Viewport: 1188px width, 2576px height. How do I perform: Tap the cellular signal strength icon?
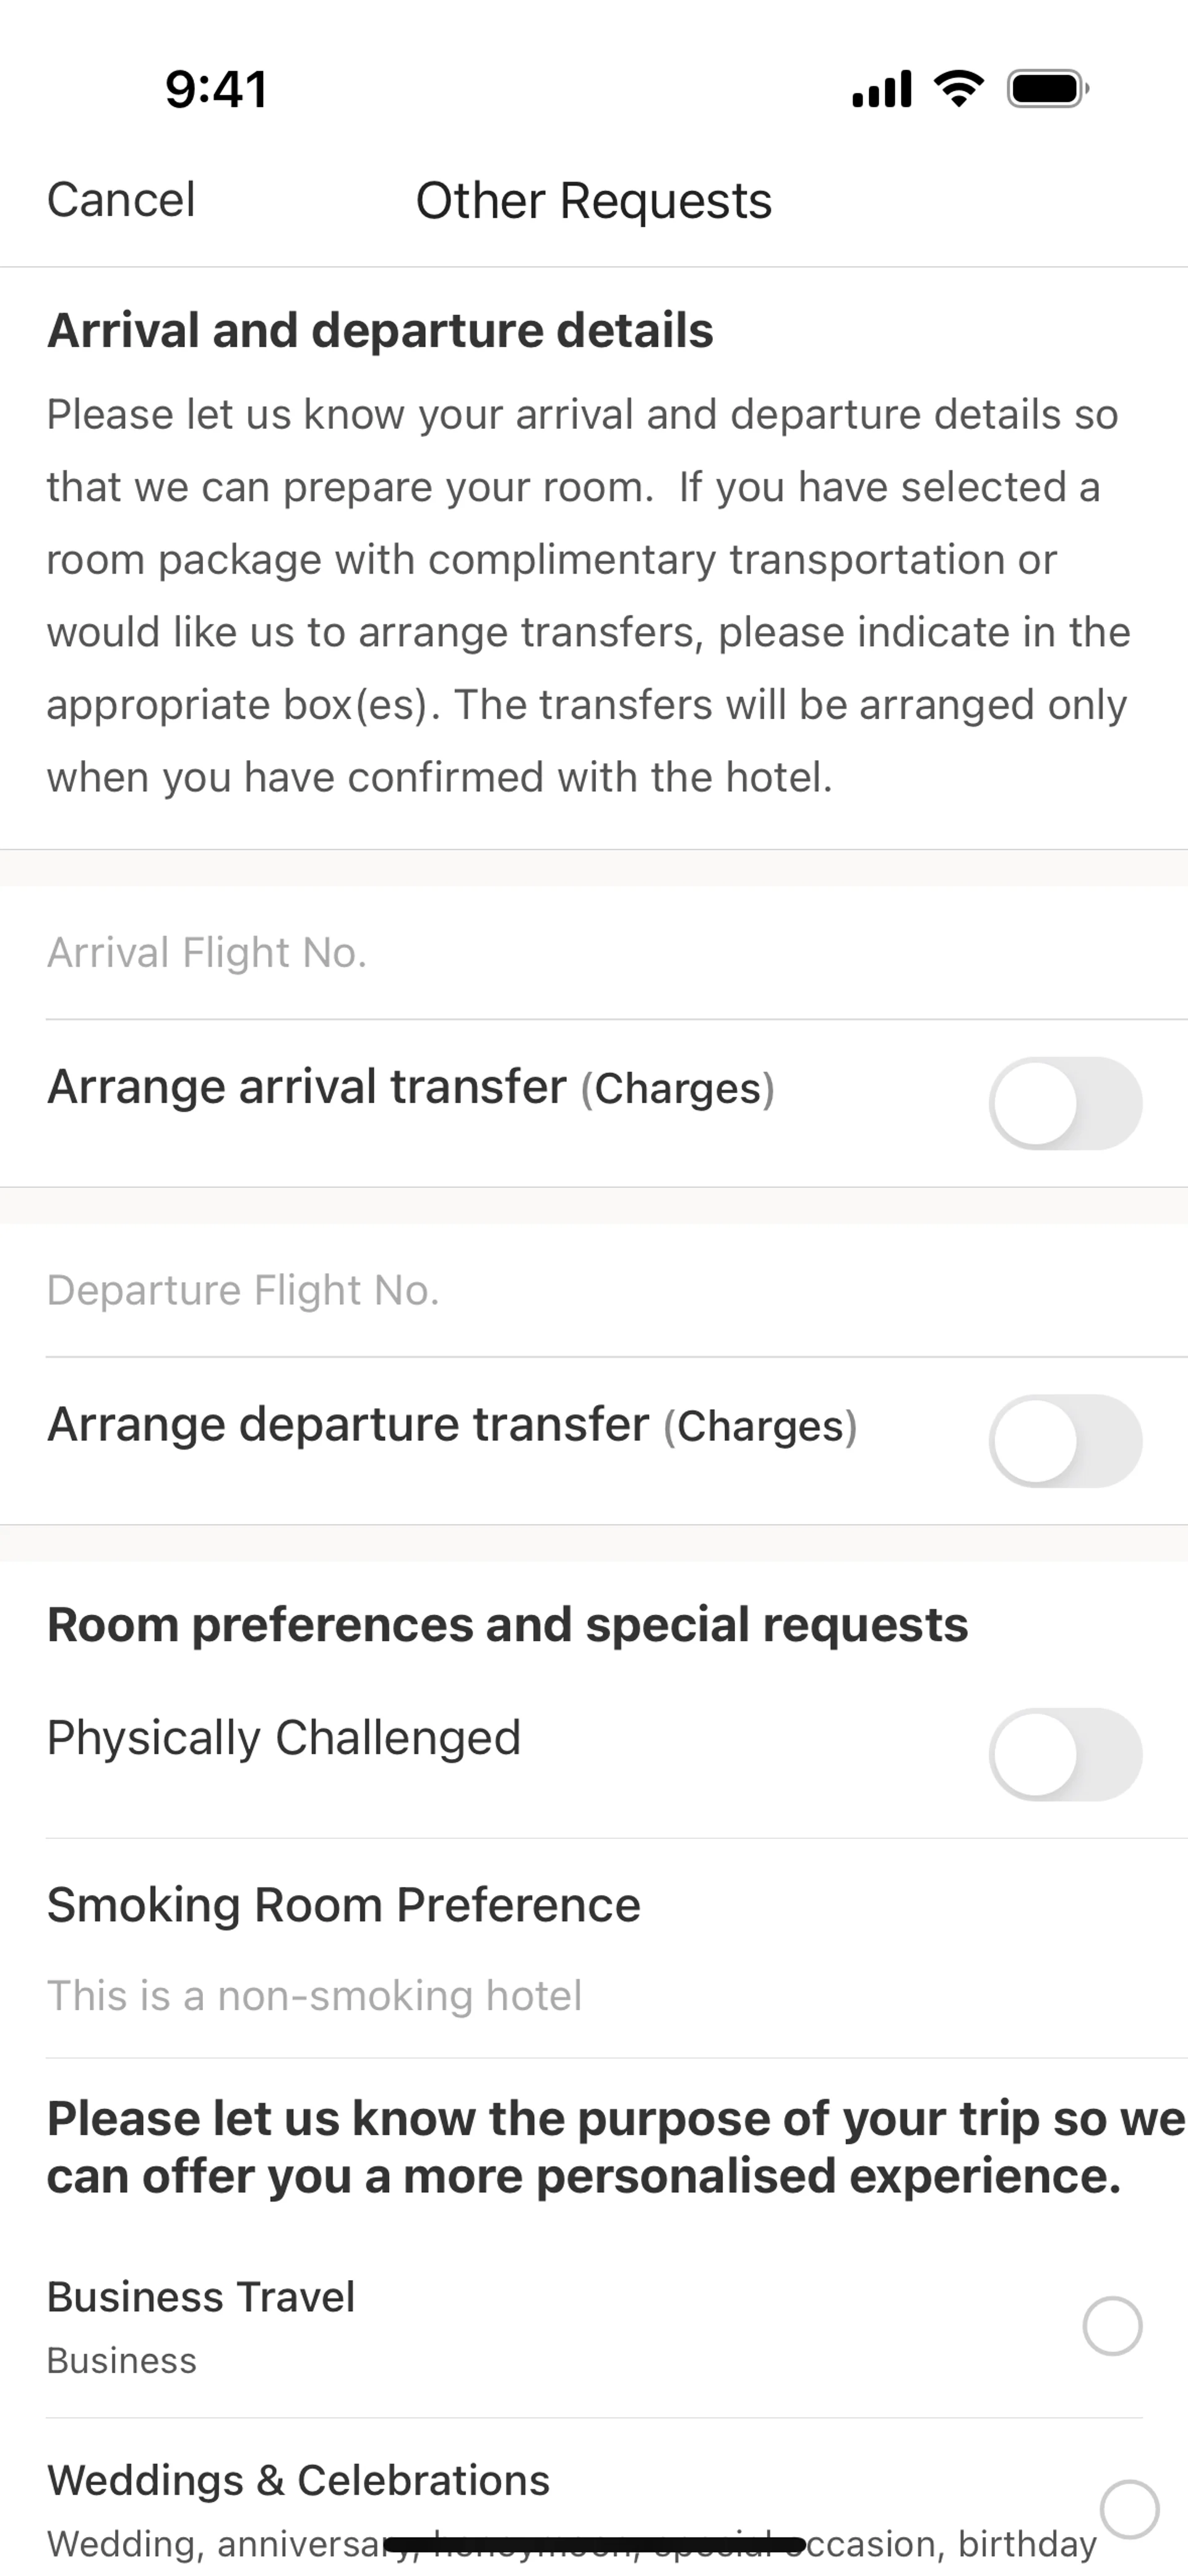coord(881,89)
